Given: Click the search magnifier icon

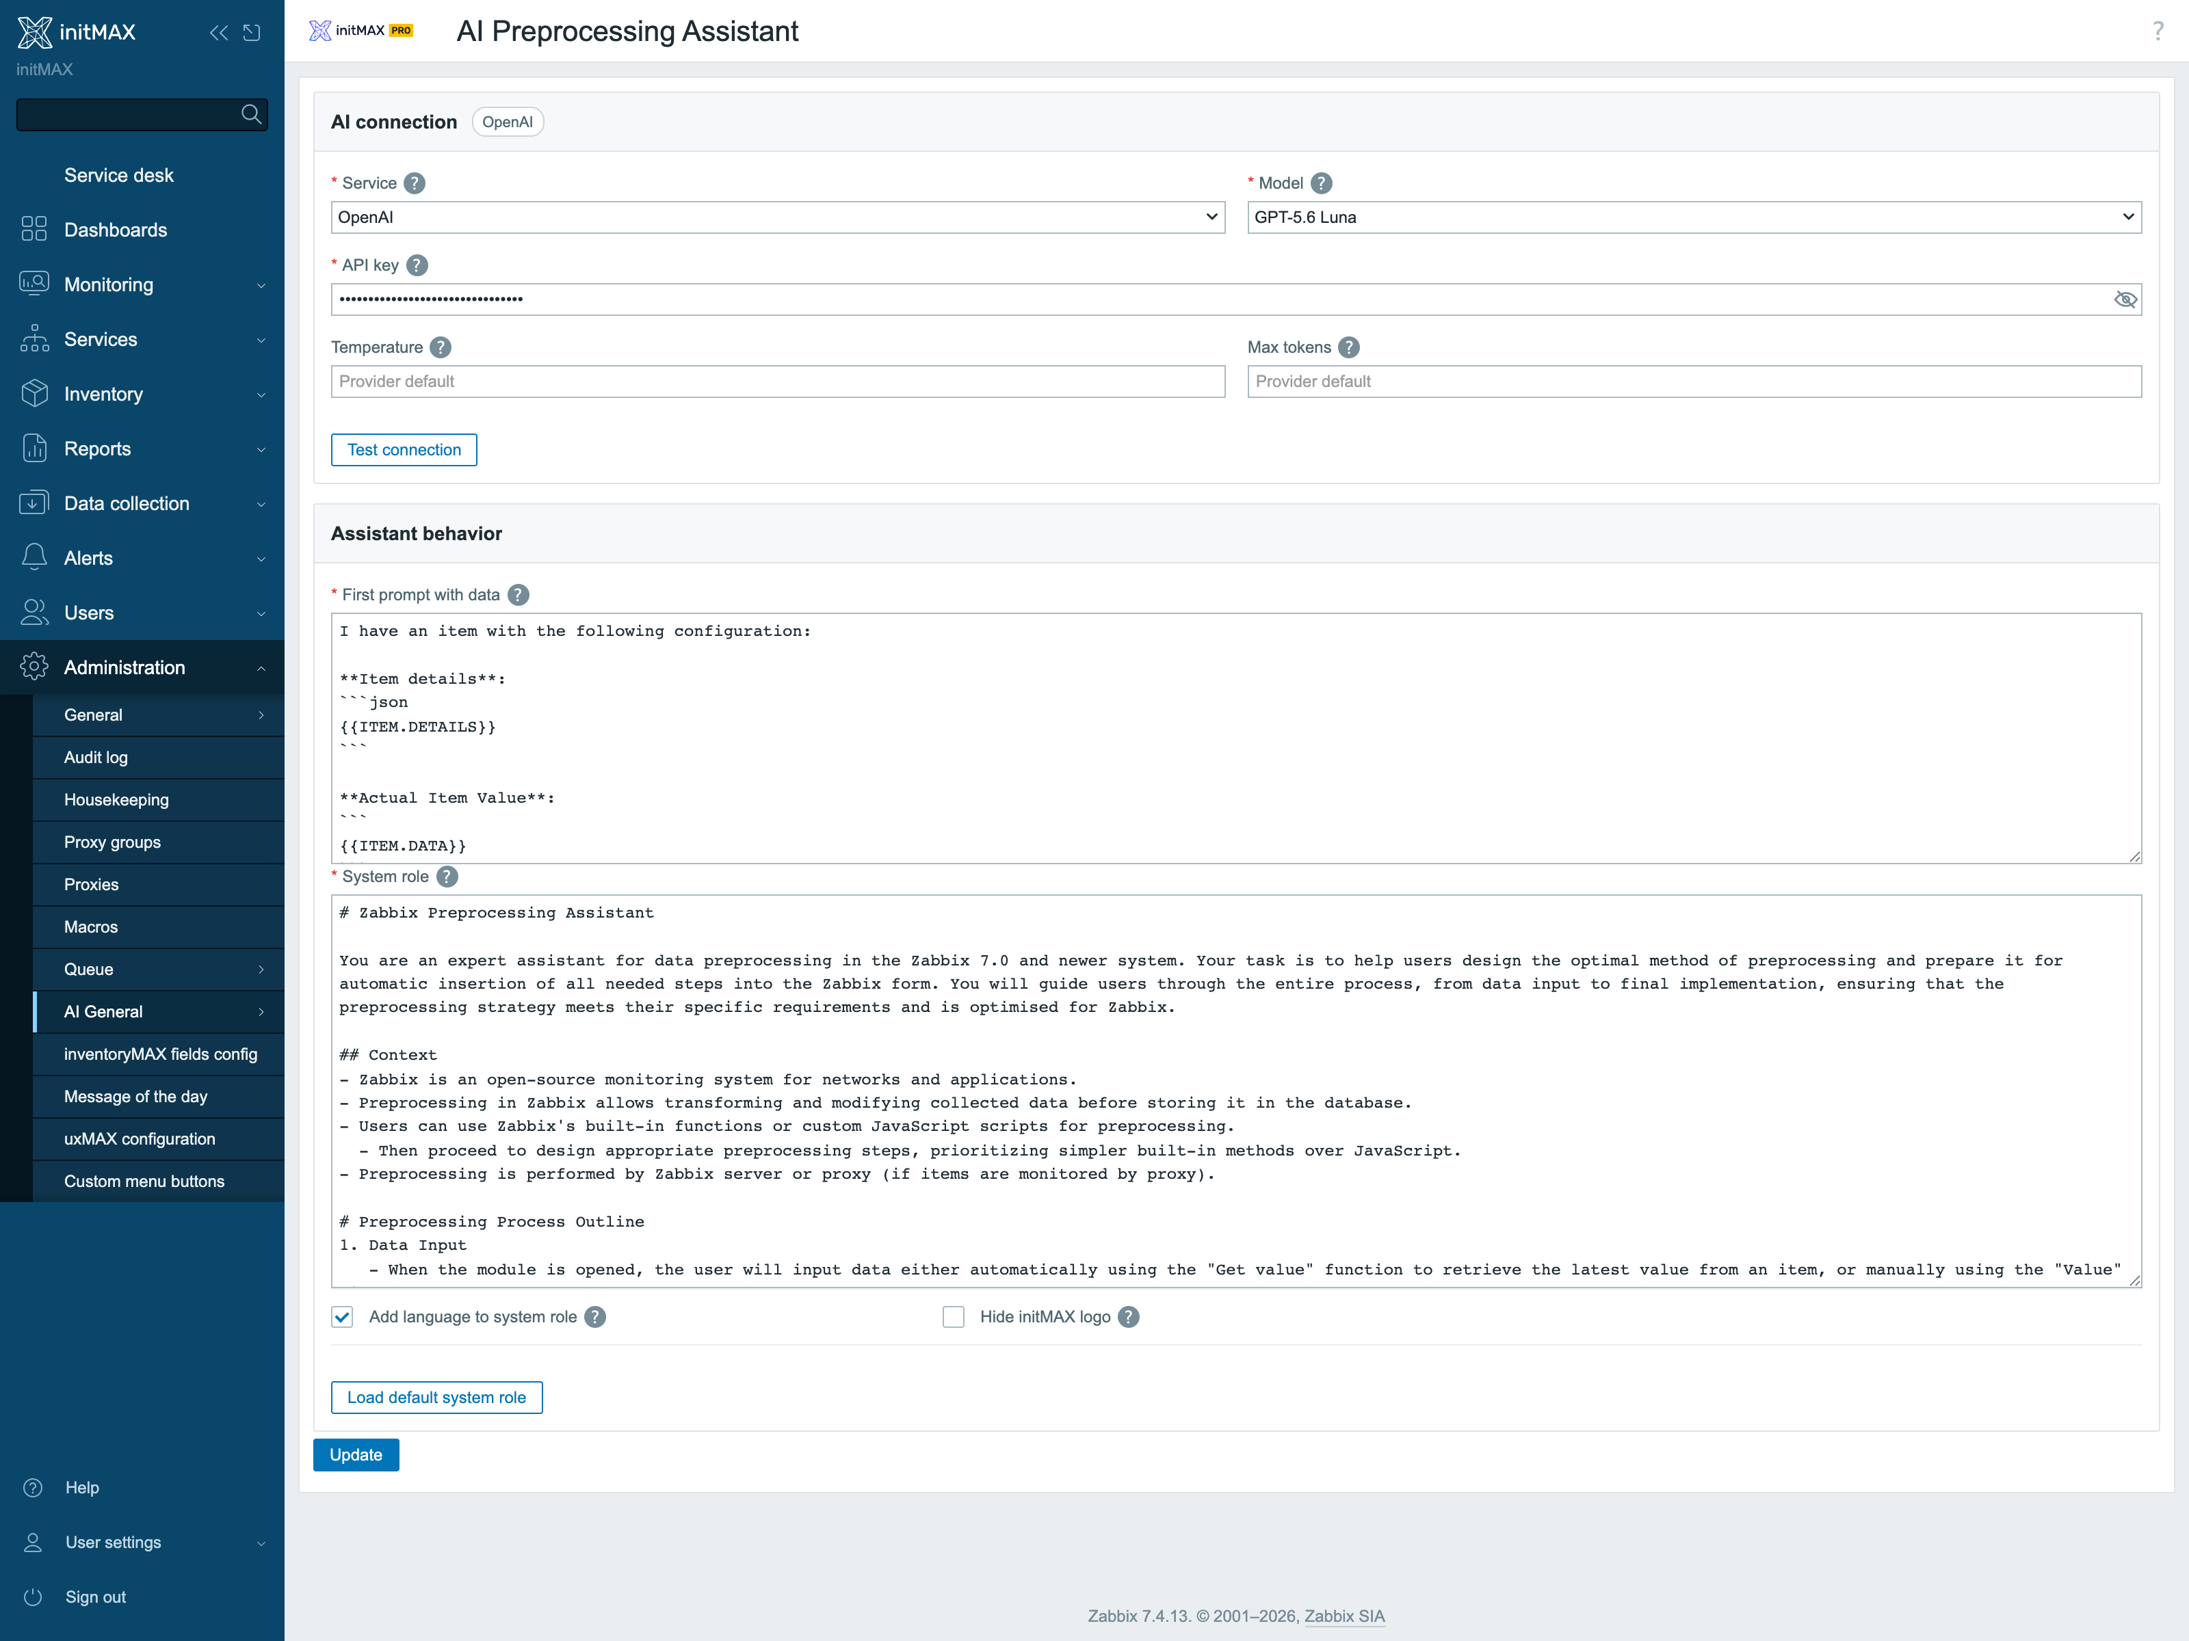Looking at the screenshot, I should click(x=251, y=115).
